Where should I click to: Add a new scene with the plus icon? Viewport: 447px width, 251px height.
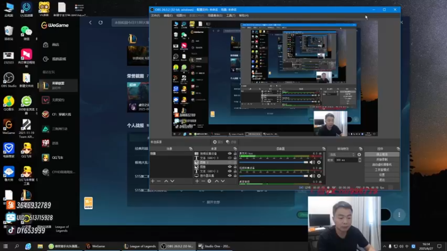point(153,181)
